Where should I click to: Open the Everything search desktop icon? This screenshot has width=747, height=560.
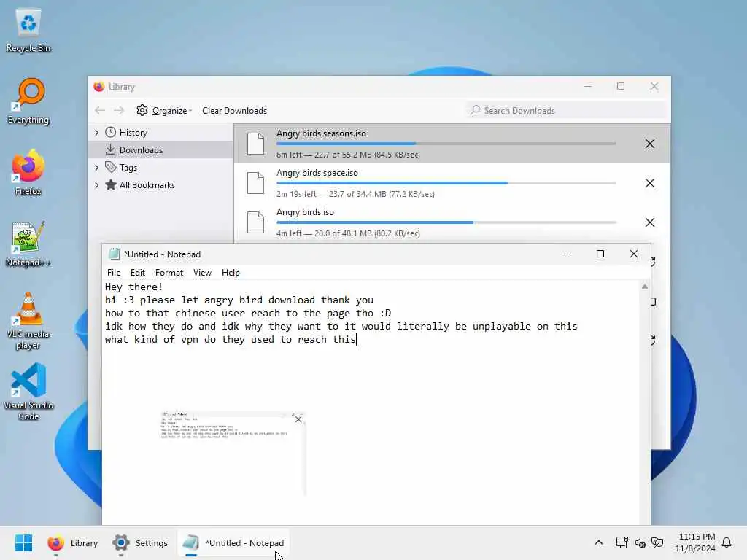(28, 101)
